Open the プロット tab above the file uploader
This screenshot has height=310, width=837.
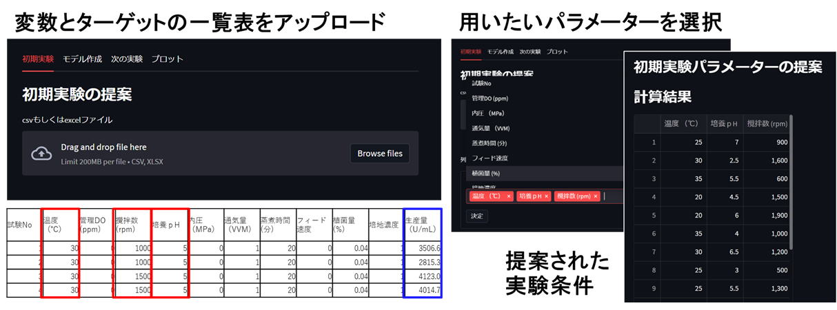pos(168,59)
